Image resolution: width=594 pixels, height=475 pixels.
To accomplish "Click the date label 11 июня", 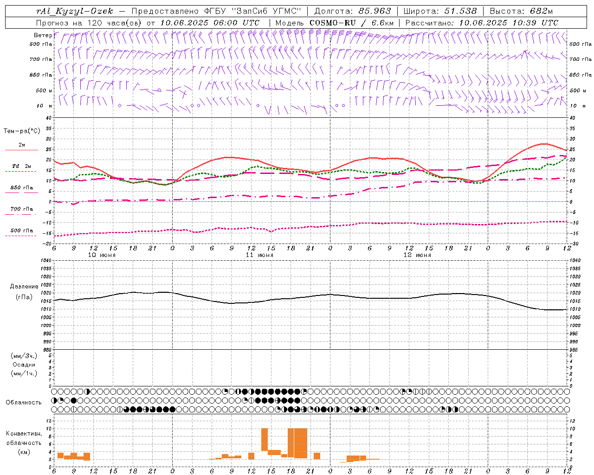I will pyautogui.click(x=259, y=255).
